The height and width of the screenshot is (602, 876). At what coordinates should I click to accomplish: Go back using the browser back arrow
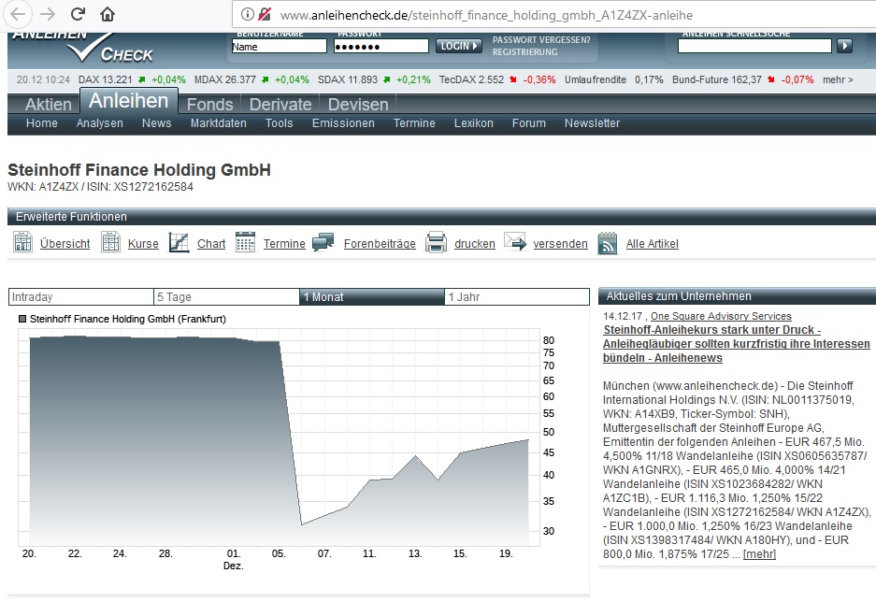(x=19, y=14)
